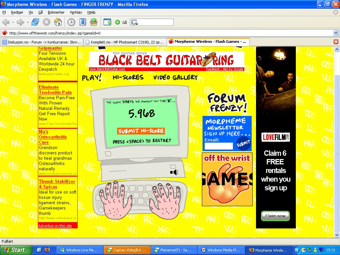The image size is (340, 255).
Task: Click the Stop loading button
Action: tap(46, 22)
